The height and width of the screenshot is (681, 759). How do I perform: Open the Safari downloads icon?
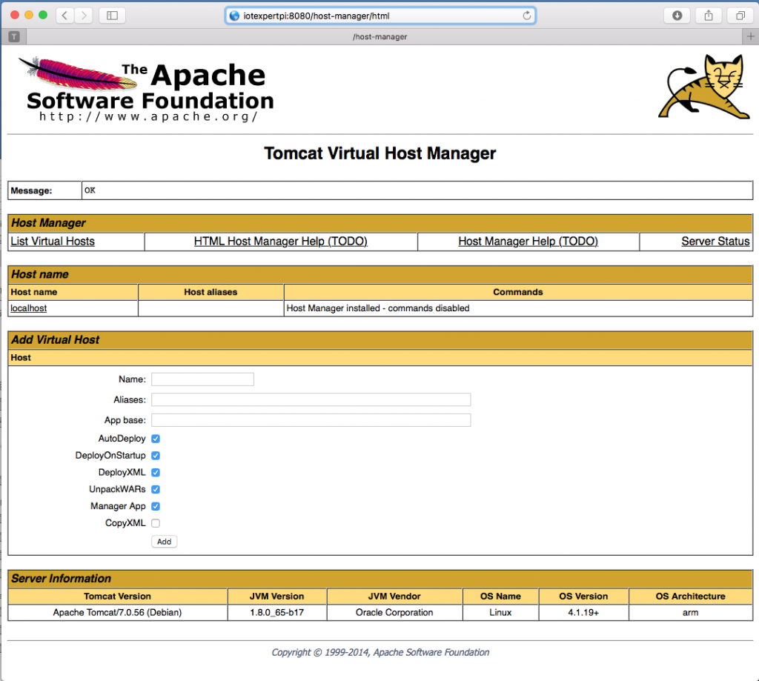tap(677, 16)
